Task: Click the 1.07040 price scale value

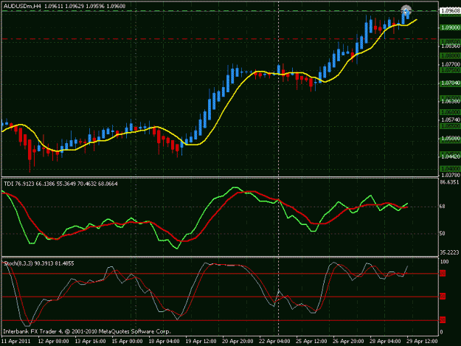Action: click(450, 83)
